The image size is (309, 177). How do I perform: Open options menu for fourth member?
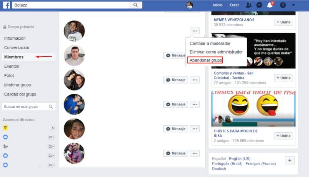click(195, 104)
